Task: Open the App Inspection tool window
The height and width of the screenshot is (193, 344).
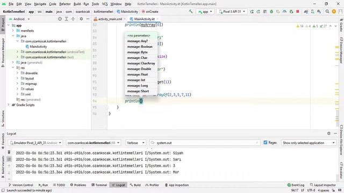Action: click(x=177, y=185)
